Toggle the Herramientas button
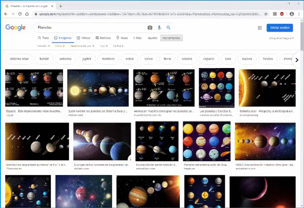Image resolution: width=304 pixels, height=208 pixels. point(171,38)
